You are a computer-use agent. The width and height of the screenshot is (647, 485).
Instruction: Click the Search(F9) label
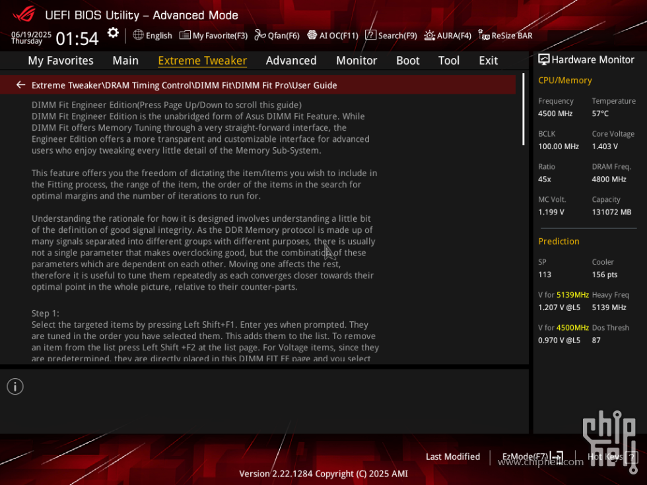[x=397, y=36]
